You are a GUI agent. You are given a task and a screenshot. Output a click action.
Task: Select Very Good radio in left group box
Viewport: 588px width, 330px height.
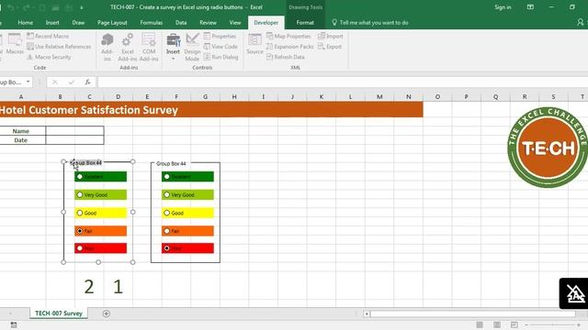(x=80, y=194)
